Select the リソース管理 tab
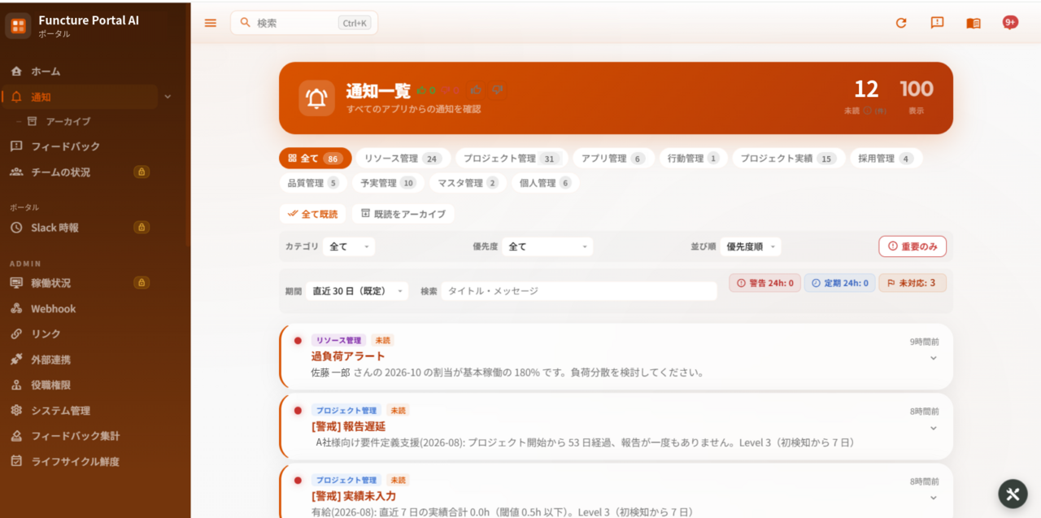 pos(403,159)
